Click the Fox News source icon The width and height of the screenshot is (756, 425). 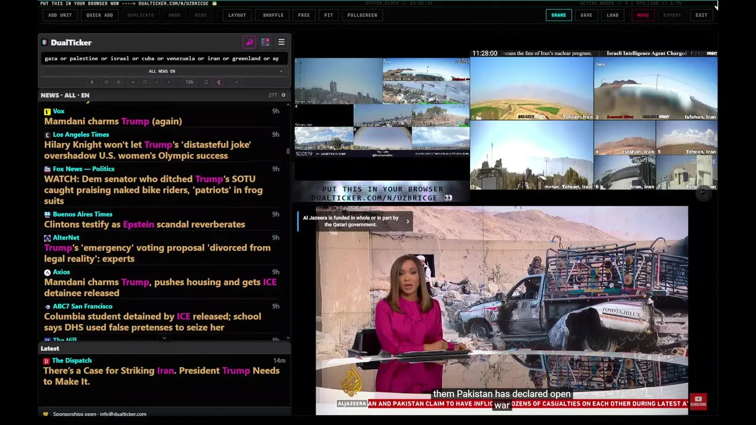[47, 169]
